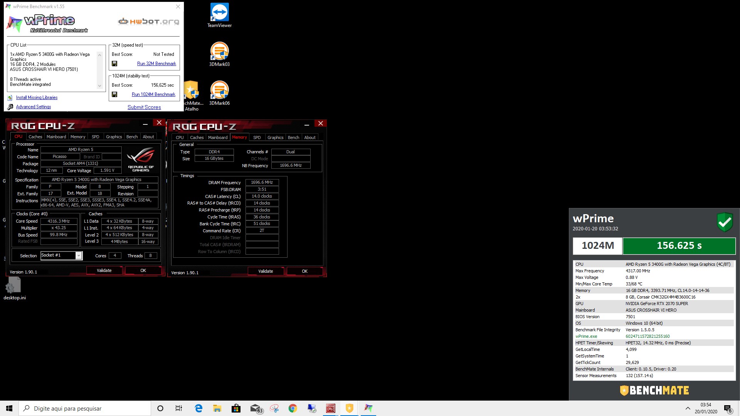Open Mainboard tab in left CPU-Z window
Viewport: 740px width, 416px height.
pos(56,137)
